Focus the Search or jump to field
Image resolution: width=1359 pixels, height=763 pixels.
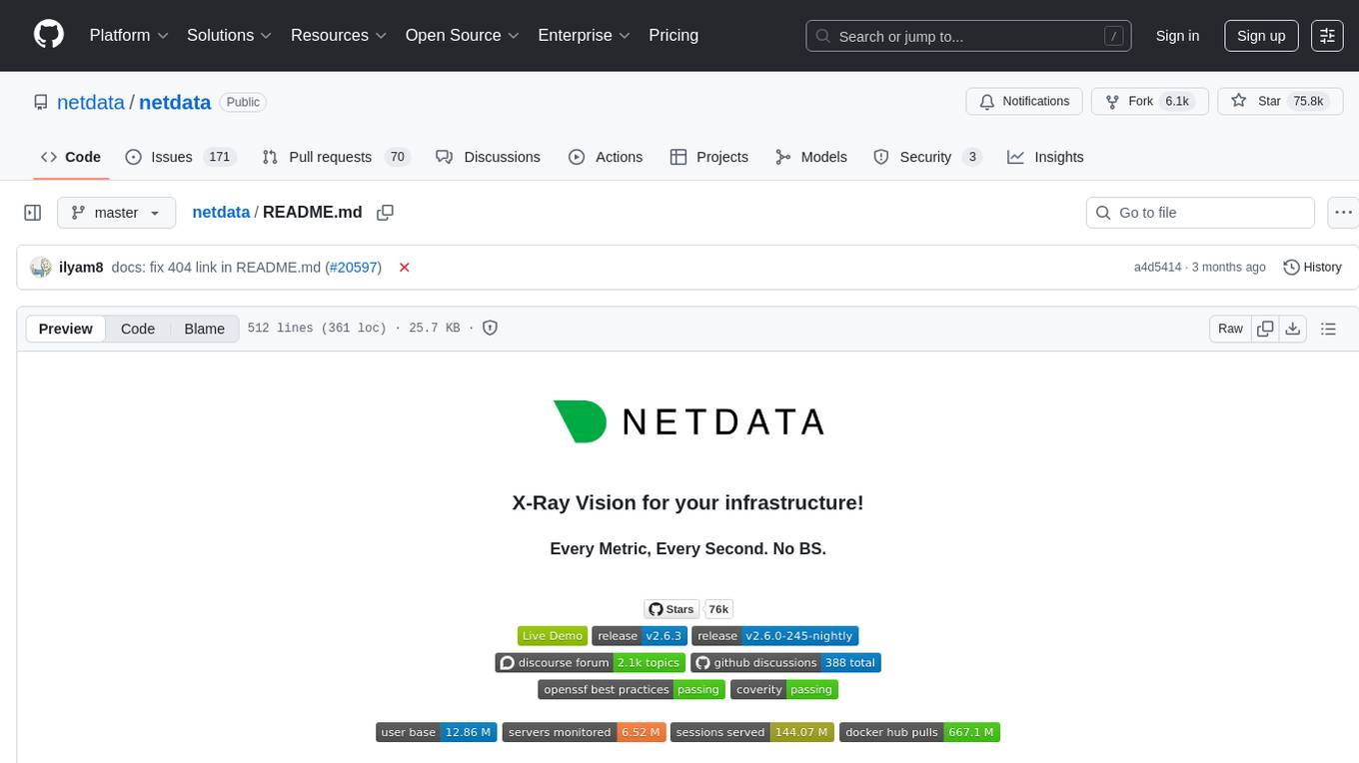coord(969,36)
